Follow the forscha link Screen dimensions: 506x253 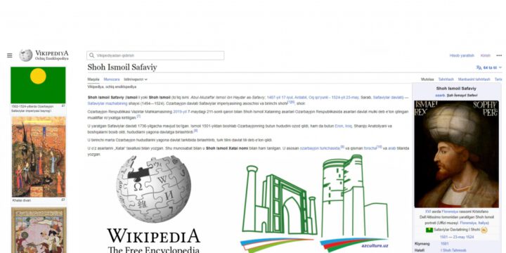(x=370, y=148)
